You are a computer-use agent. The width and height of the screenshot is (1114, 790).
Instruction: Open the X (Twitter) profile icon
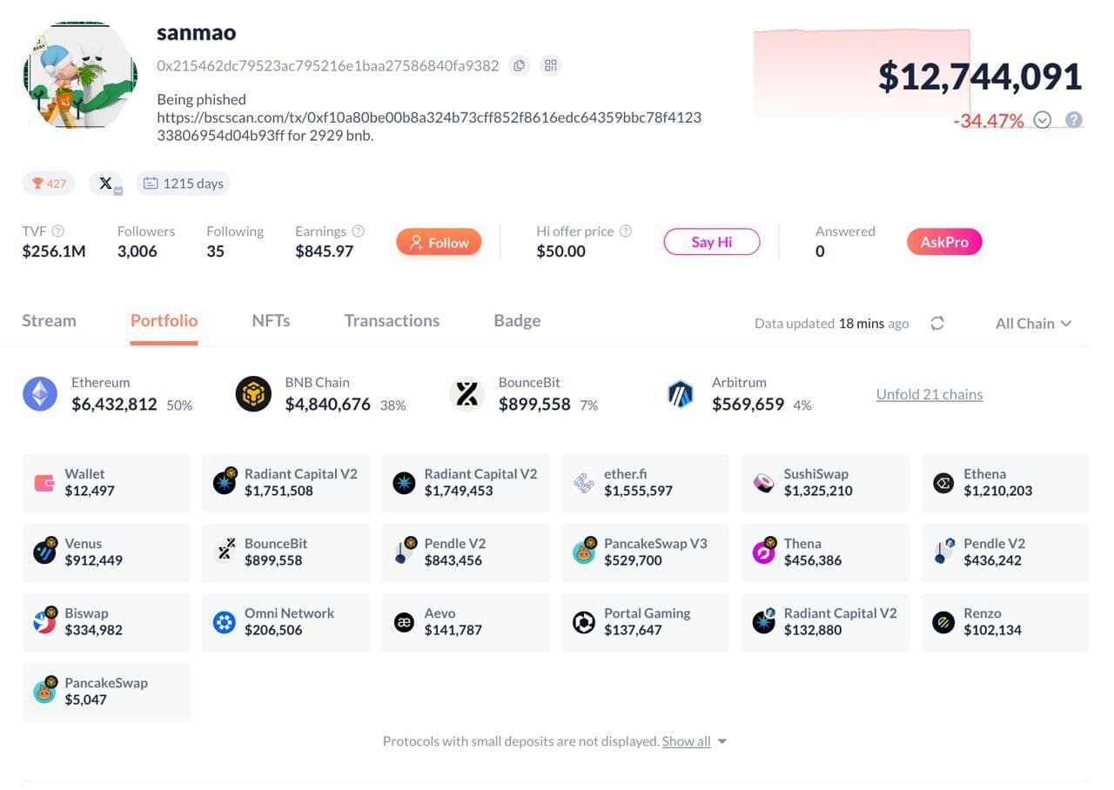(106, 184)
